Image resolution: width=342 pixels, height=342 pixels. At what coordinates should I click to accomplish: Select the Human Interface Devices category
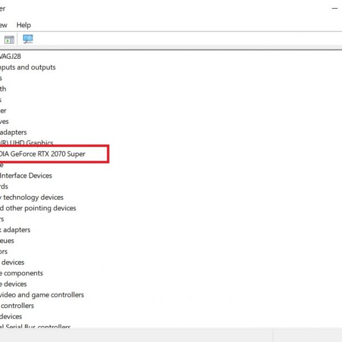[x=26, y=176]
